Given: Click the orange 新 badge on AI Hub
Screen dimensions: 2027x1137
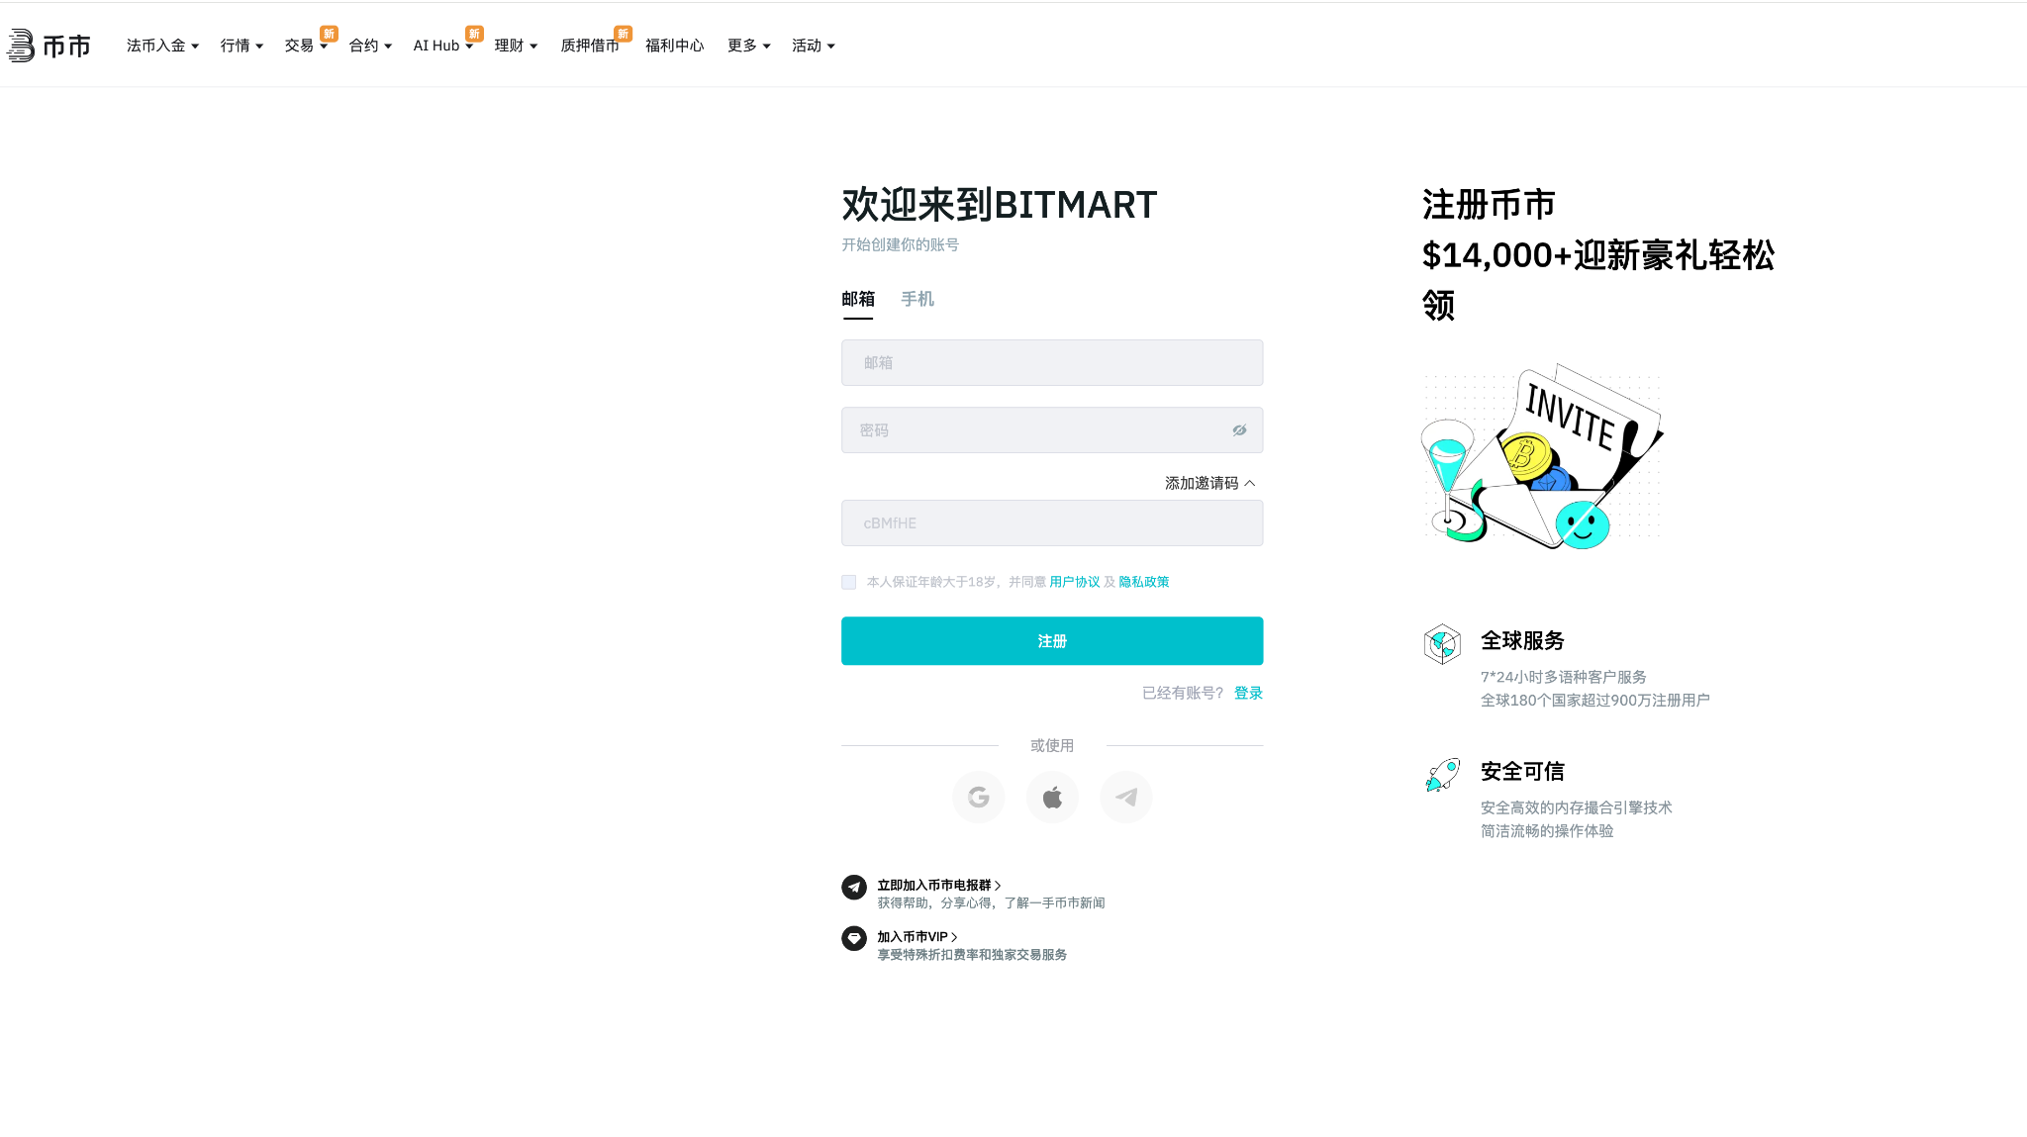Looking at the screenshot, I should click(x=474, y=35).
